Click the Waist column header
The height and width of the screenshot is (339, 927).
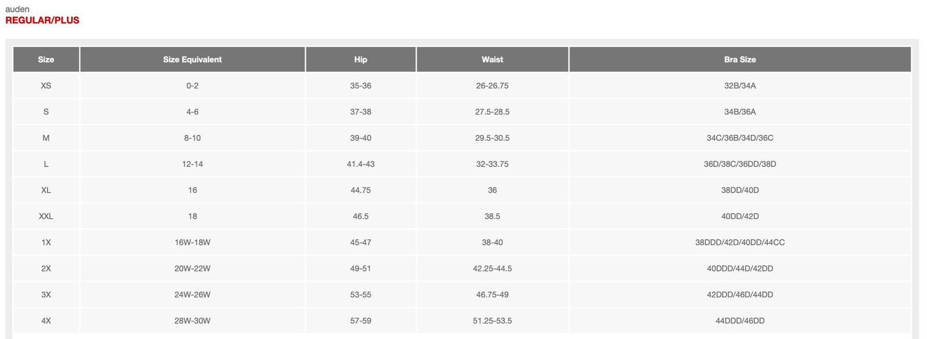pos(492,60)
